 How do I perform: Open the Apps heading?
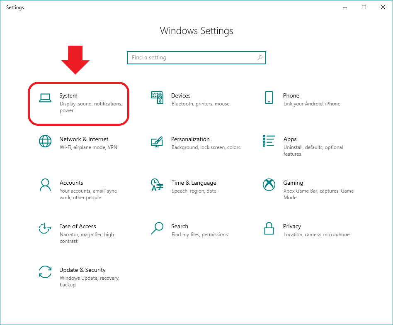coord(290,139)
